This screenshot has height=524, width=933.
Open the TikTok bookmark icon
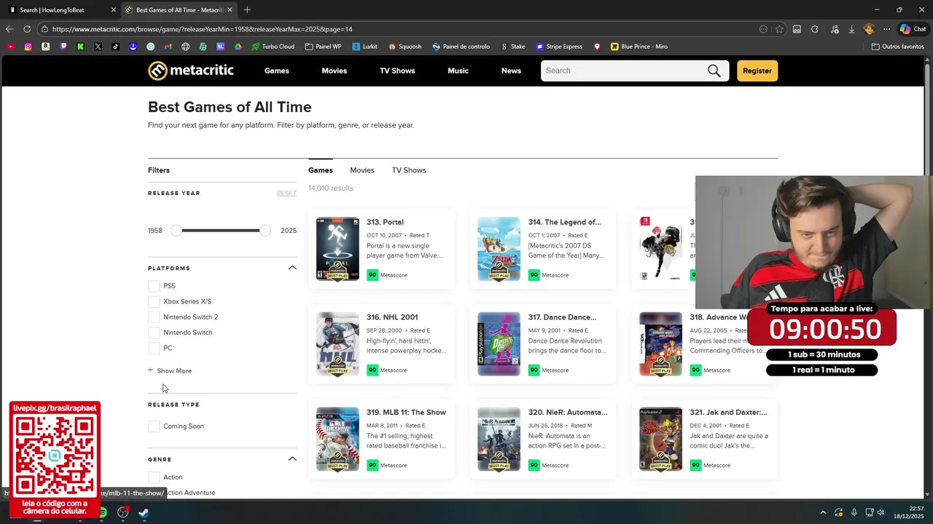pos(115,47)
